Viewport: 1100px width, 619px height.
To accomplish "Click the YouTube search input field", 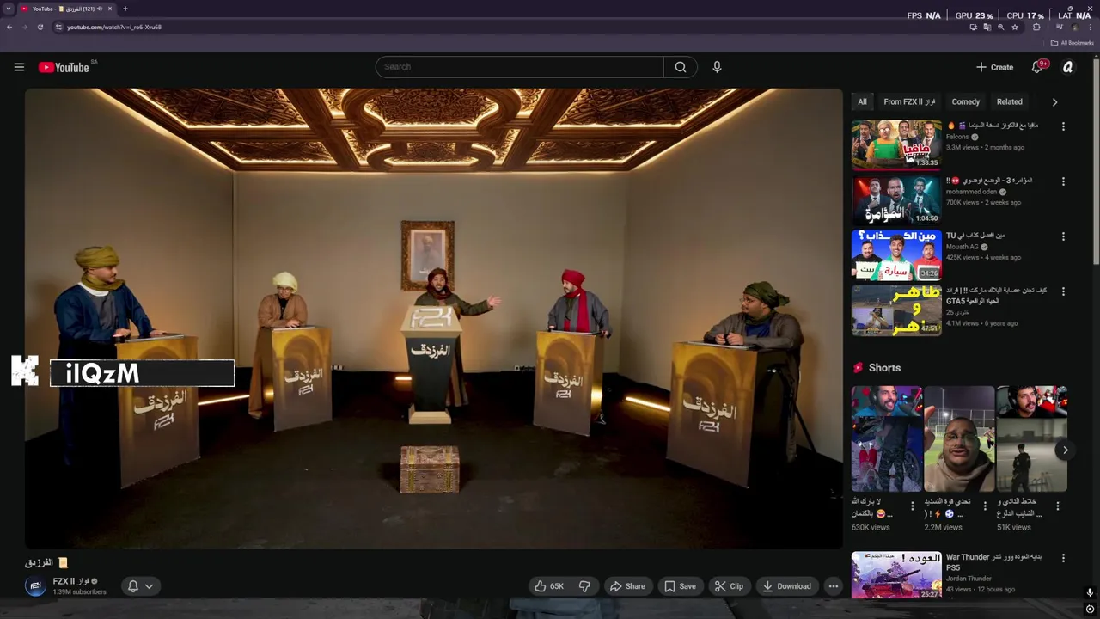I will coord(519,67).
